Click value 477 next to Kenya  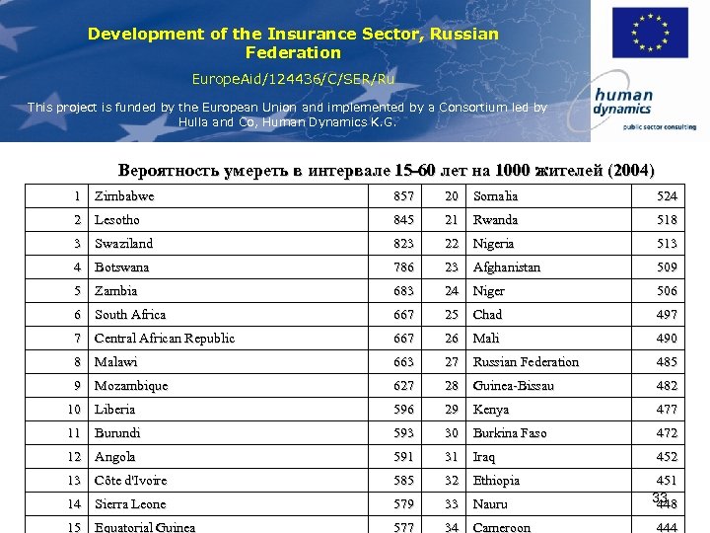(667, 410)
